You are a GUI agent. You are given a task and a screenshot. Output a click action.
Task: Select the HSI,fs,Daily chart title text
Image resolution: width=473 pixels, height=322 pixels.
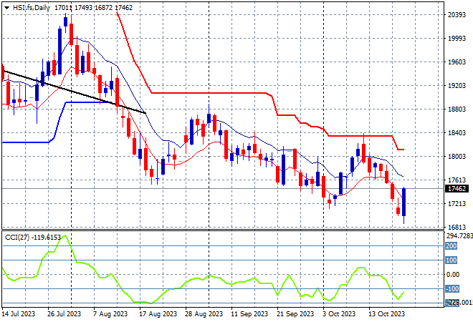click(31, 8)
